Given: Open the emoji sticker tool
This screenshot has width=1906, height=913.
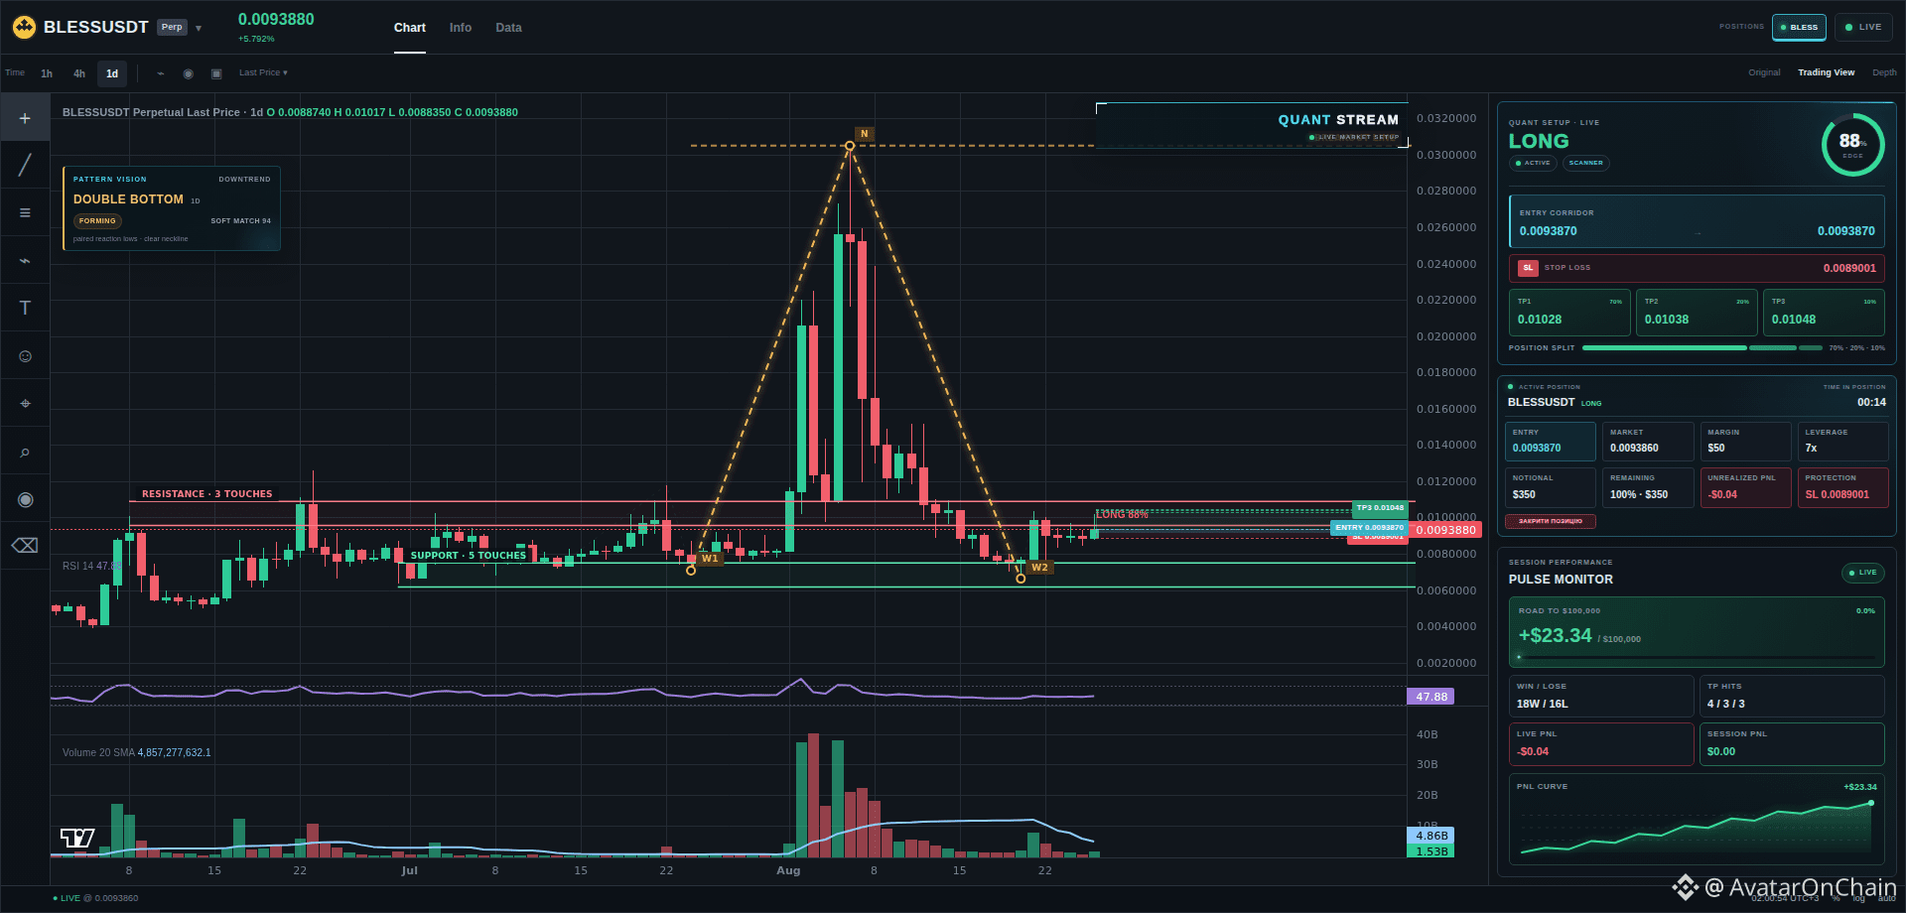Looking at the screenshot, I should [x=25, y=355].
